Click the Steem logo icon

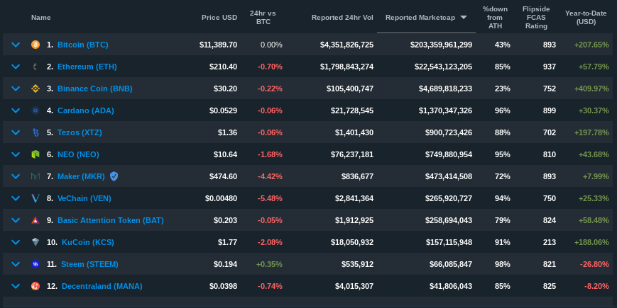[35, 264]
